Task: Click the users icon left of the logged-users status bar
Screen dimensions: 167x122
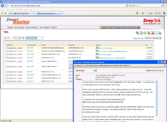Action: point(100,27)
